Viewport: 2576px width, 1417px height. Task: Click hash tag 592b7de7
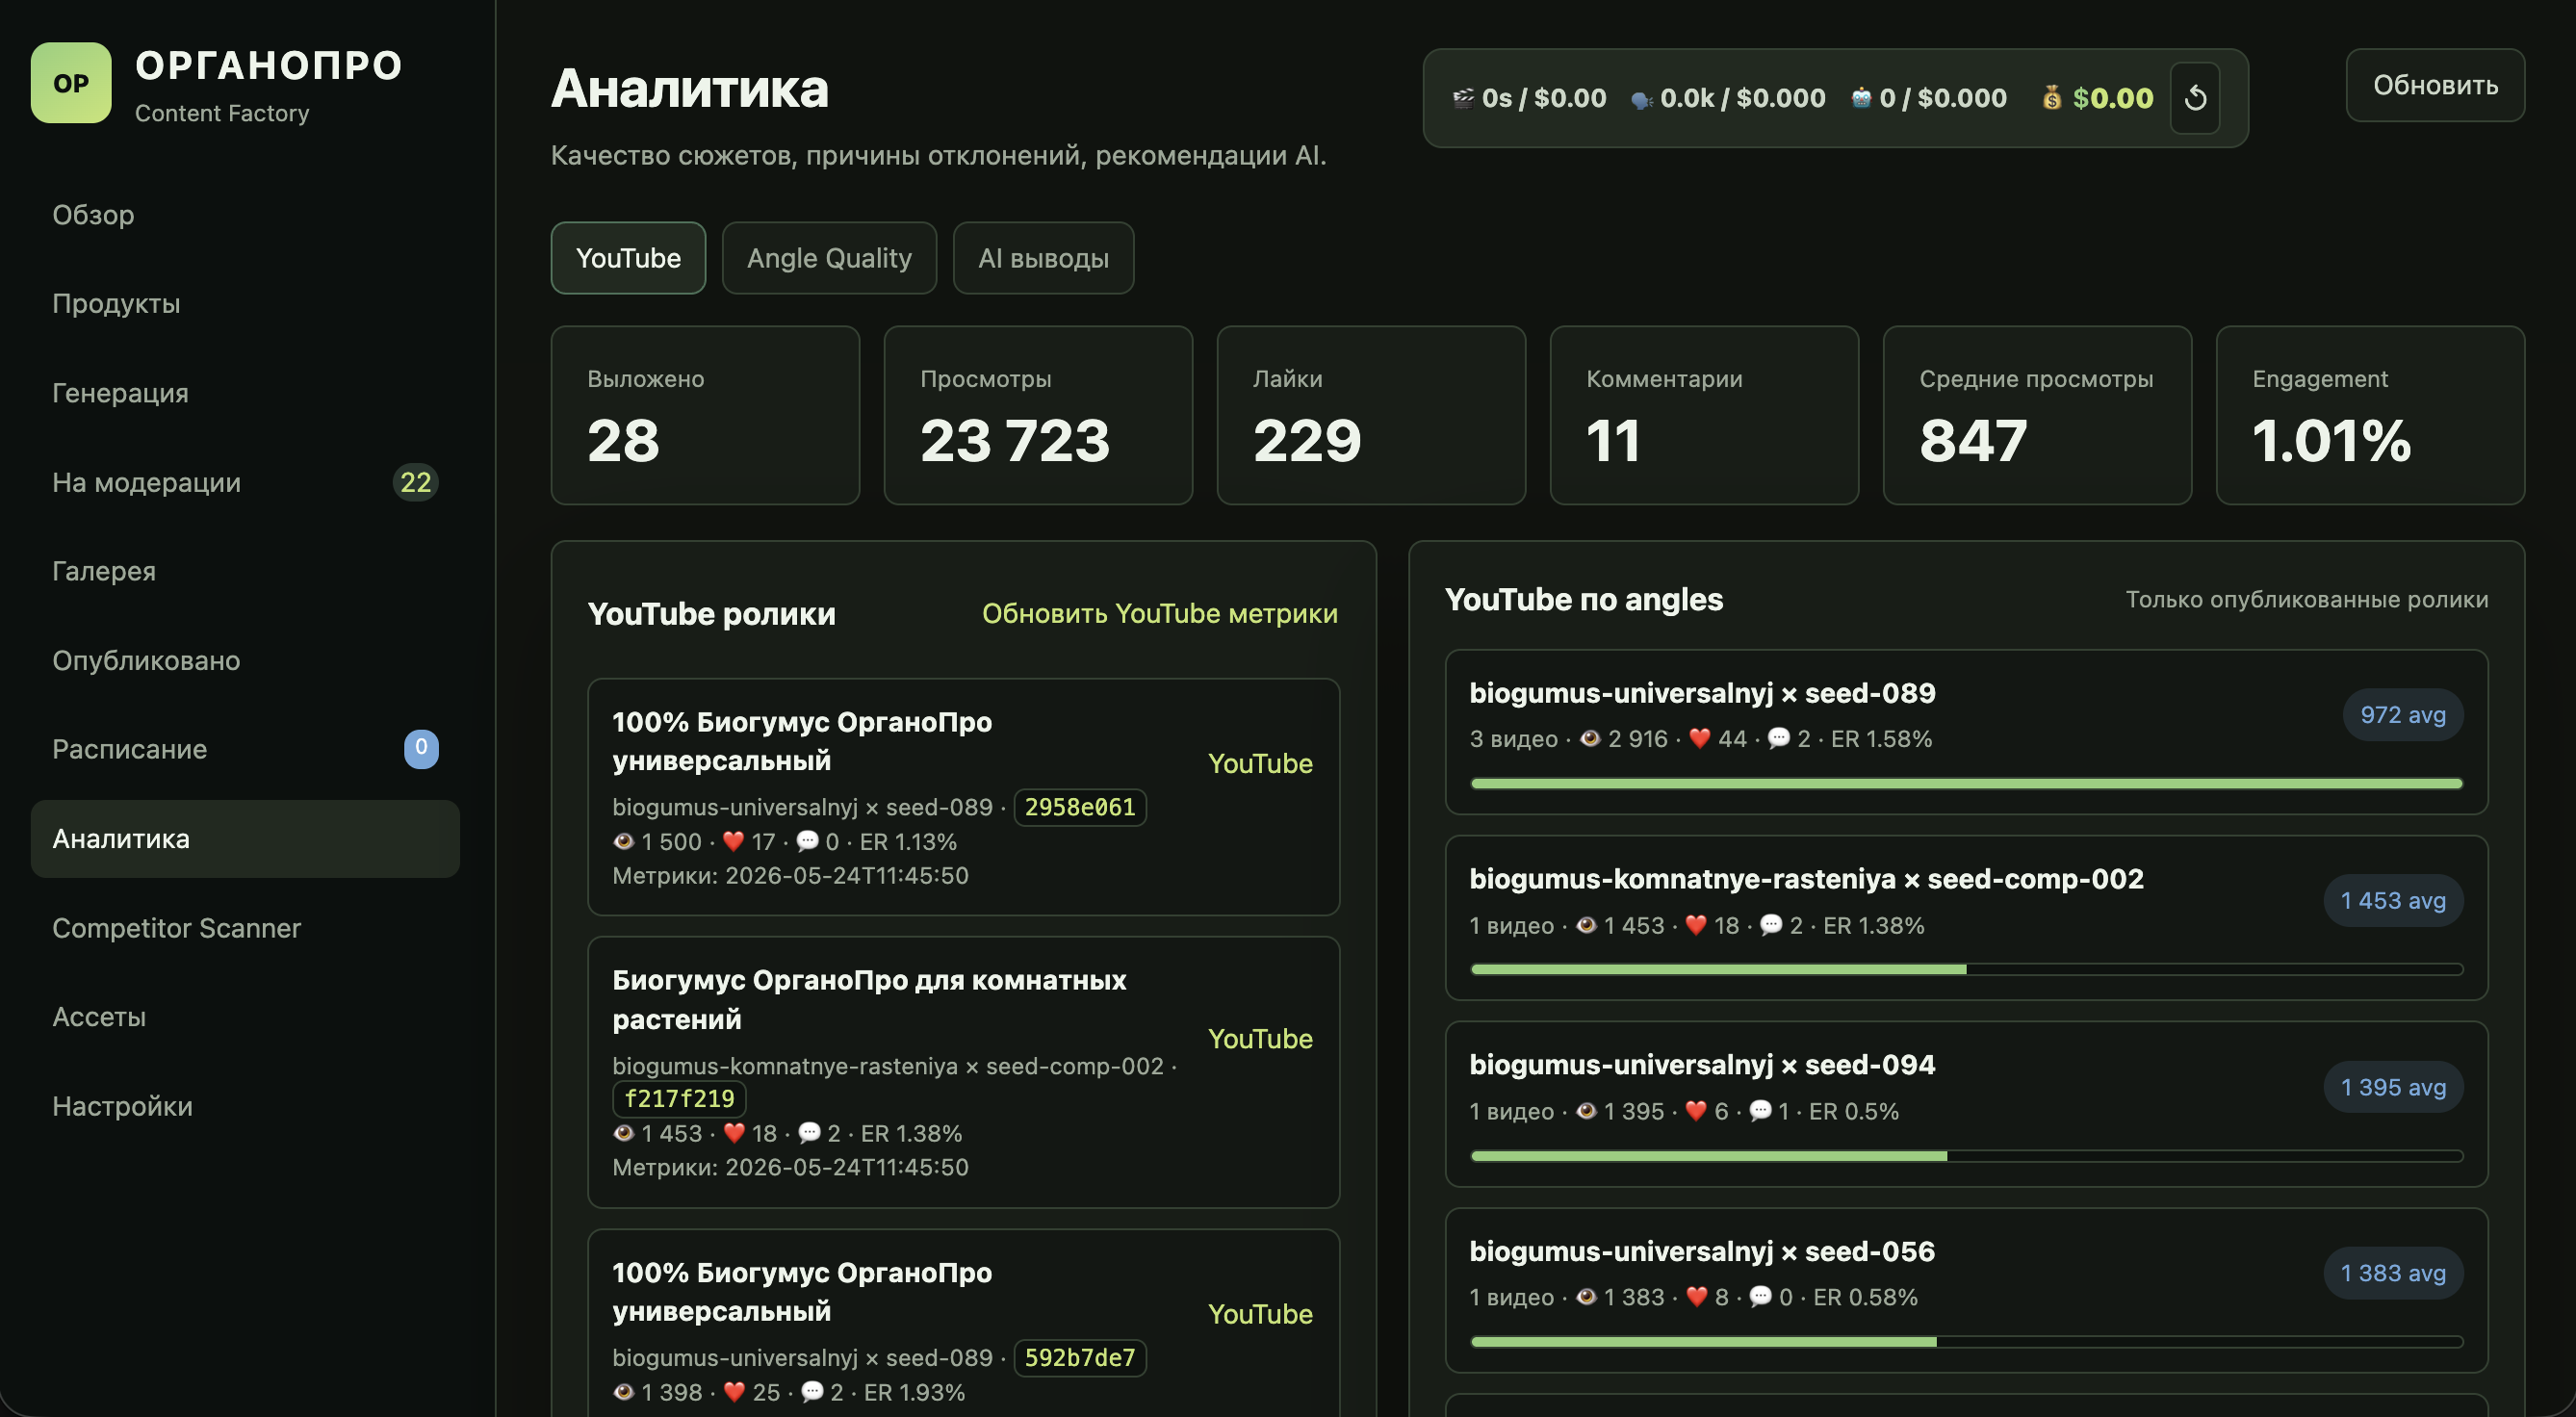point(1080,1358)
